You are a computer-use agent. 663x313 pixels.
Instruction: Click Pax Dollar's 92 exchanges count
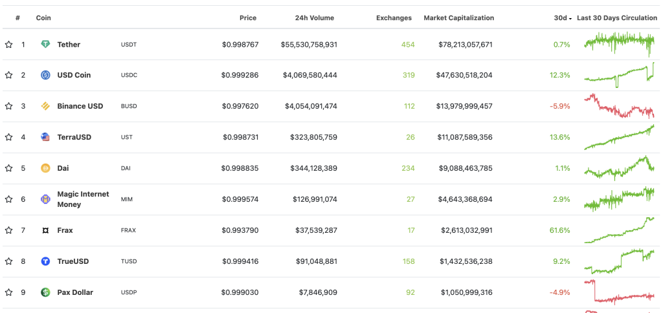click(x=410, y=292)
